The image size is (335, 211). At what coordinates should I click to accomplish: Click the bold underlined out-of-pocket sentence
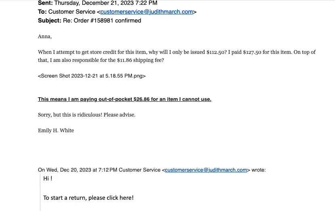pyautogui.click(x=124, y=99)
